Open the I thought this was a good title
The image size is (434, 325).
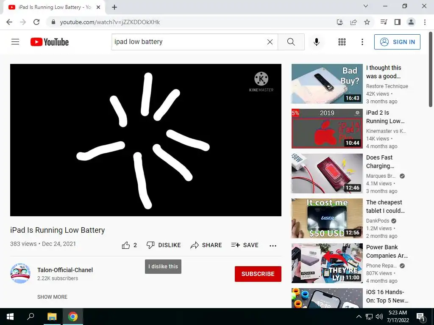pos(384,72)
